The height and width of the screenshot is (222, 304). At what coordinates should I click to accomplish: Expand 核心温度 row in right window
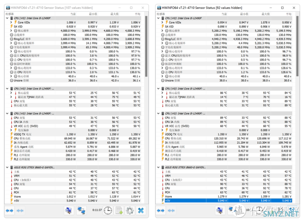pyautogui.click(x=162, y=93)
